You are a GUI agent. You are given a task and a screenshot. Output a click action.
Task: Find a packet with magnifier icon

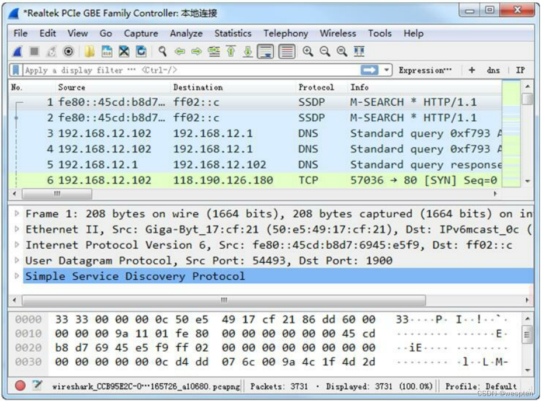162,51
